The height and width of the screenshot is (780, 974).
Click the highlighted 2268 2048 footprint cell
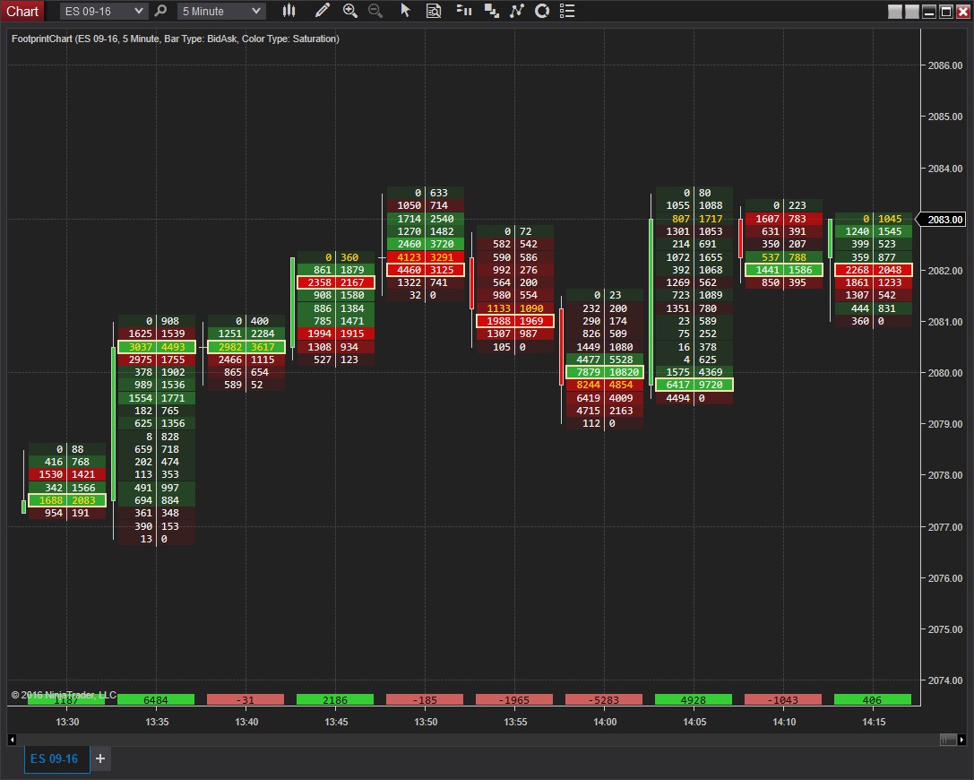pos(874,270)
